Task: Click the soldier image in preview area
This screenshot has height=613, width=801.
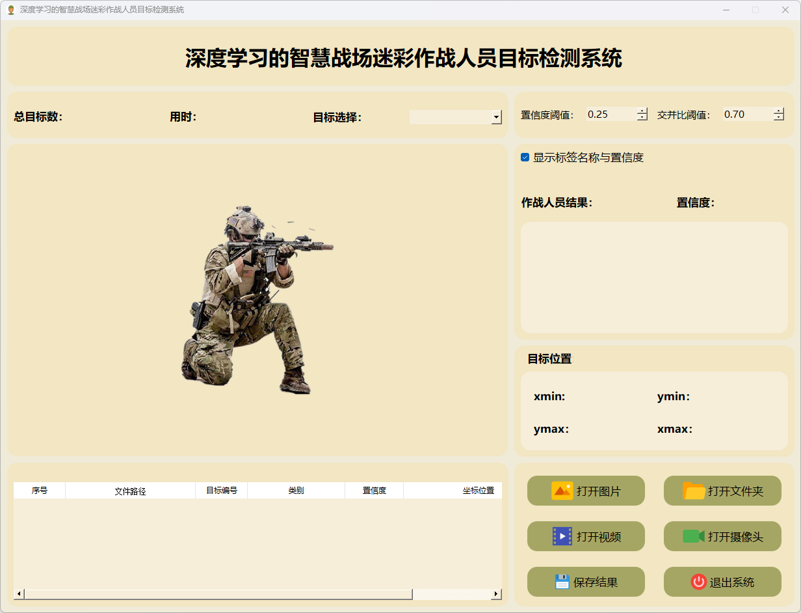Action: (254, 299)
